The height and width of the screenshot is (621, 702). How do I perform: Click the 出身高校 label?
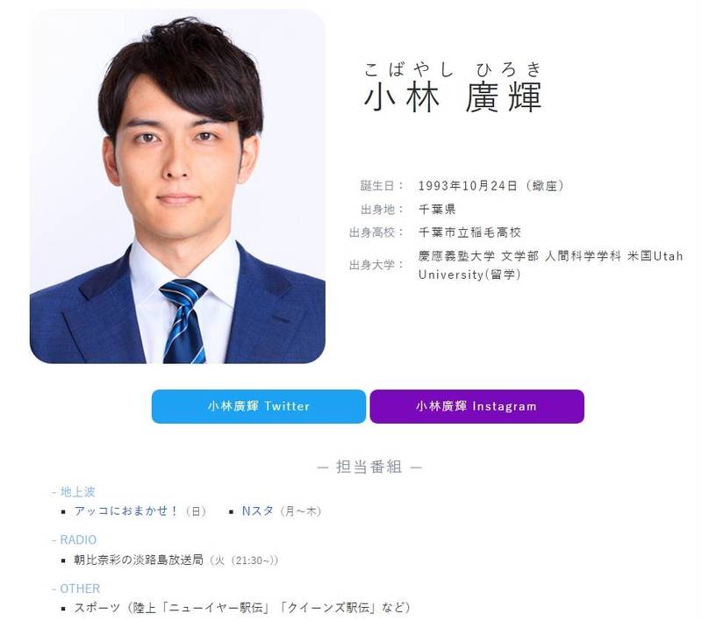(x=371, y=232)
